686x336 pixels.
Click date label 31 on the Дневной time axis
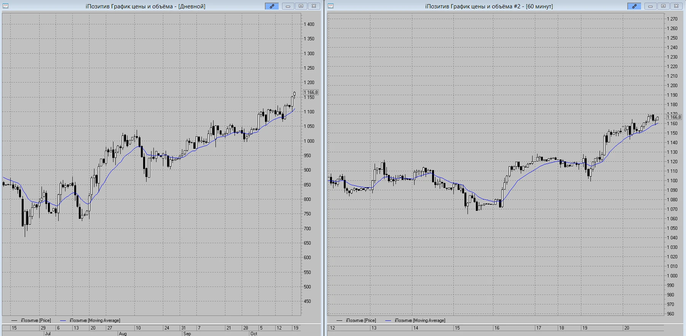[183, 328]
